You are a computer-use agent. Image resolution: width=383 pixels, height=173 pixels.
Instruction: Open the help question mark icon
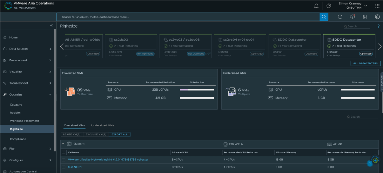(329, 6)
